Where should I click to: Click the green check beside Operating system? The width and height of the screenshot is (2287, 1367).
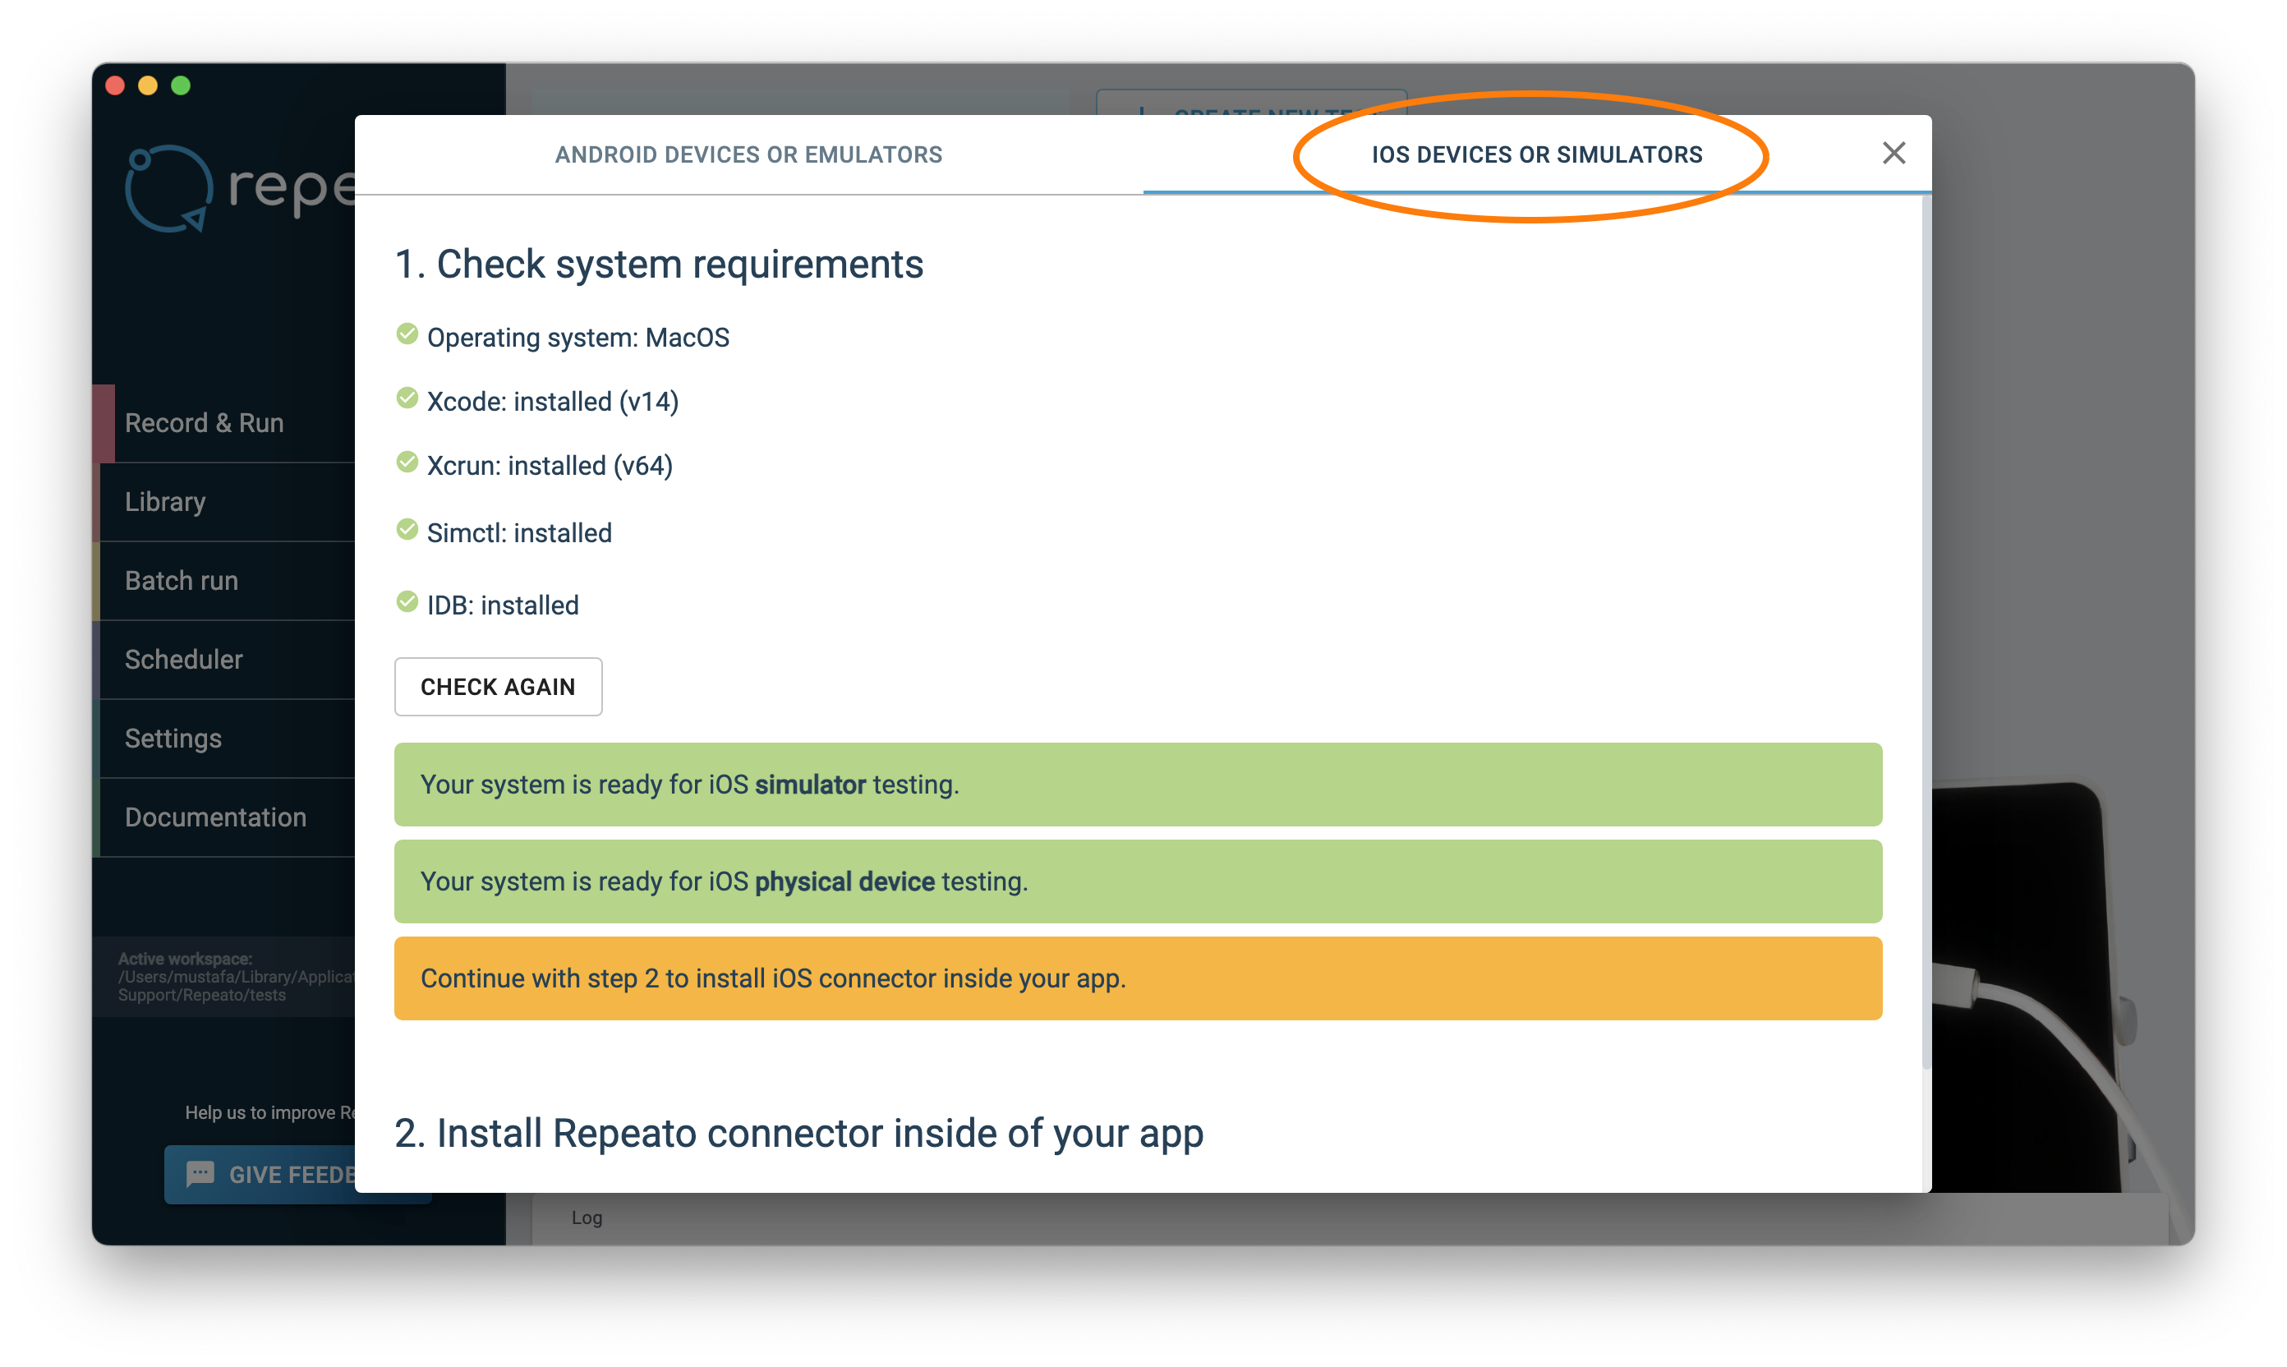click(x=407, y=334)
